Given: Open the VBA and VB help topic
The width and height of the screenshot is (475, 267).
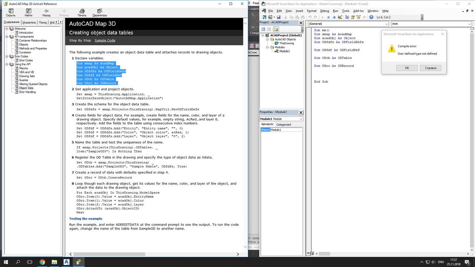Looking at the screenshot, I should pyautogui.click(x=27, y=72).
